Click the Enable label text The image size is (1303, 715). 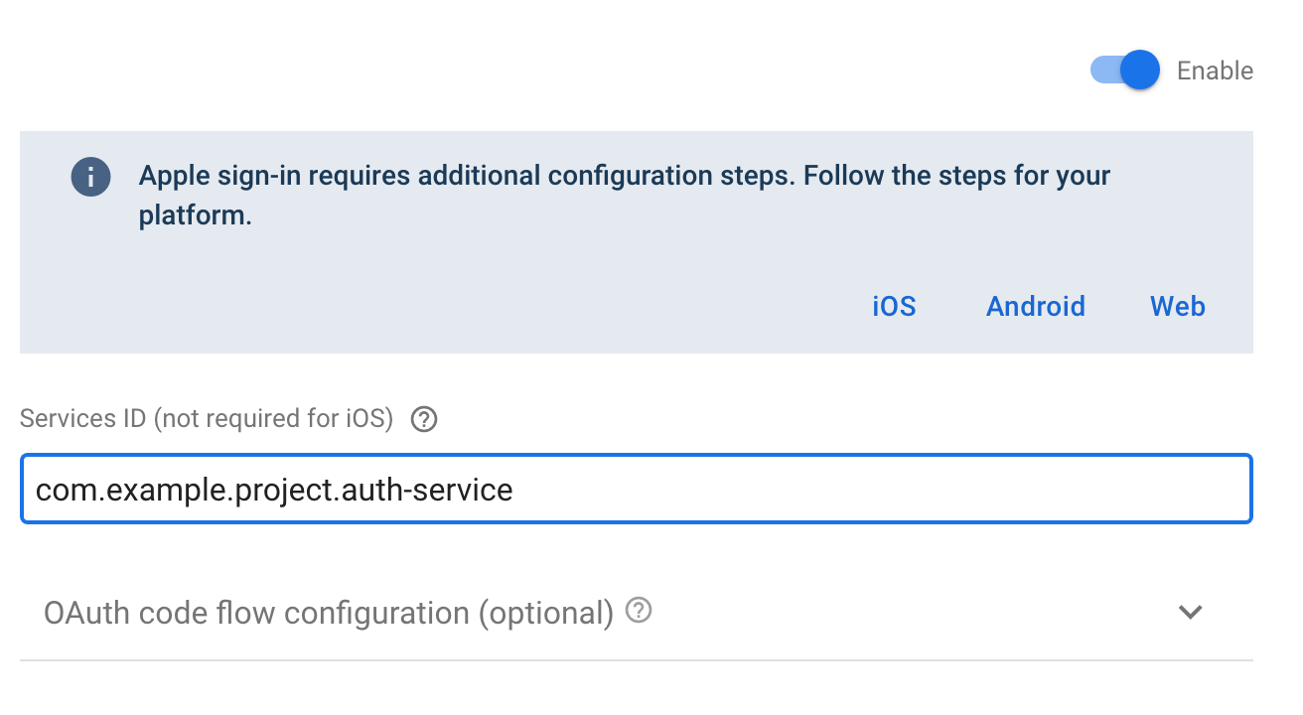pyautogui.click(x=1214, y=70)
